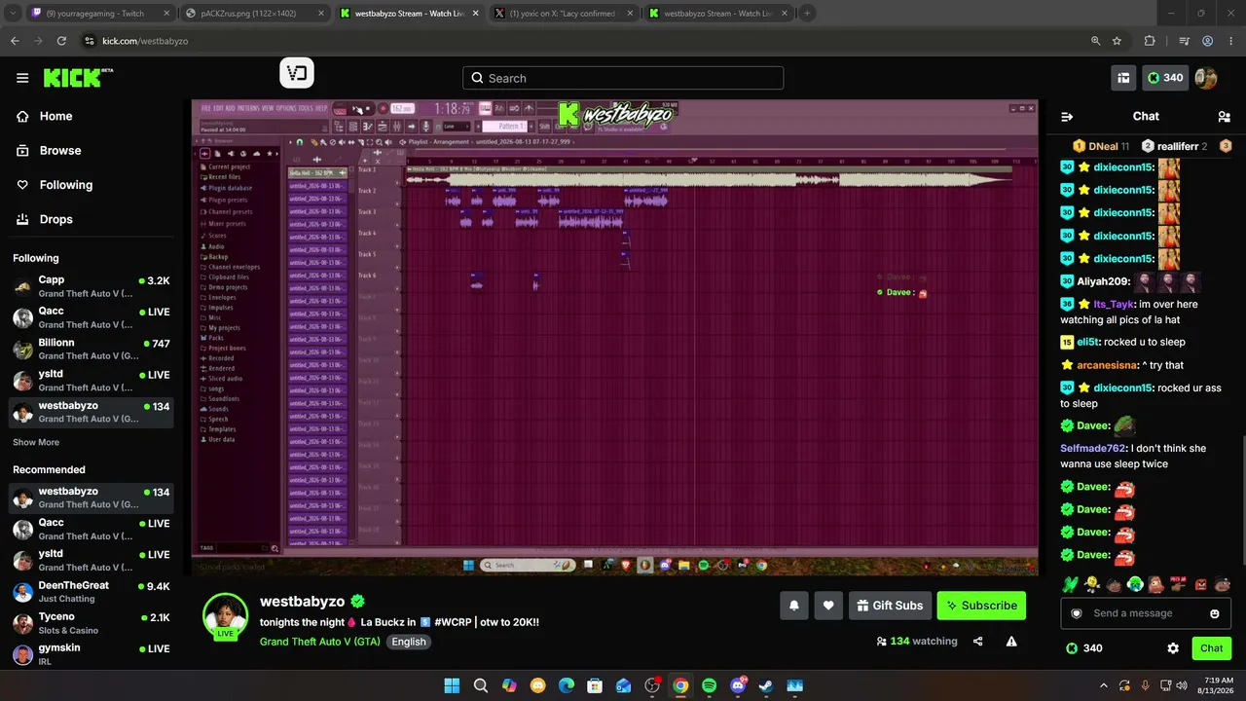Click username eli5t in chat
Screen dimensions: 1246x701
pos(1088,342)
